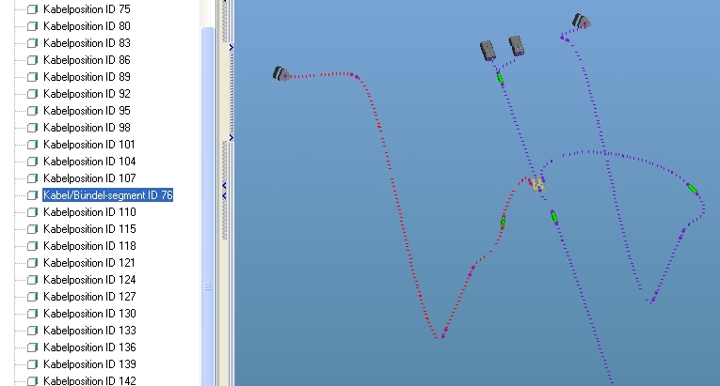The width and height of the screenshot is (720, 386).
Task: Pick Kabelposition ID 121 from the list
Action: [x=89, y=263]
